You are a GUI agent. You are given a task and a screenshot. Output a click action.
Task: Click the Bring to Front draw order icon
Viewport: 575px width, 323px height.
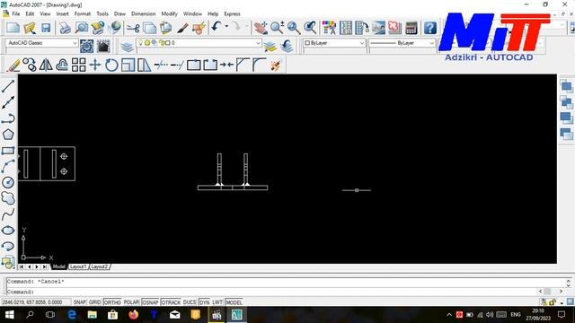567,87
